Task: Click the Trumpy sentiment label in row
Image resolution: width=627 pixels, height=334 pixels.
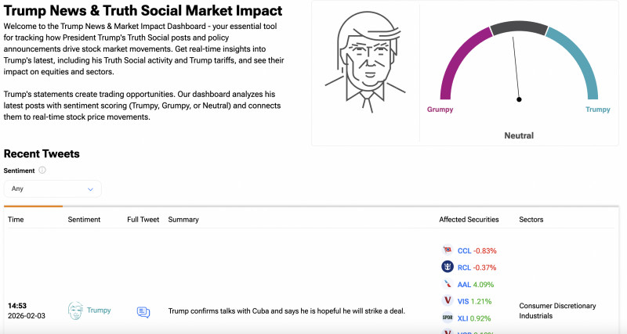Action: click(x=99, y=311)
